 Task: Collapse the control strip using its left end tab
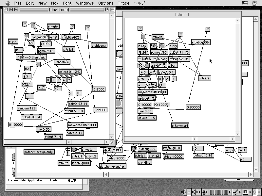(x=184, y=192)
